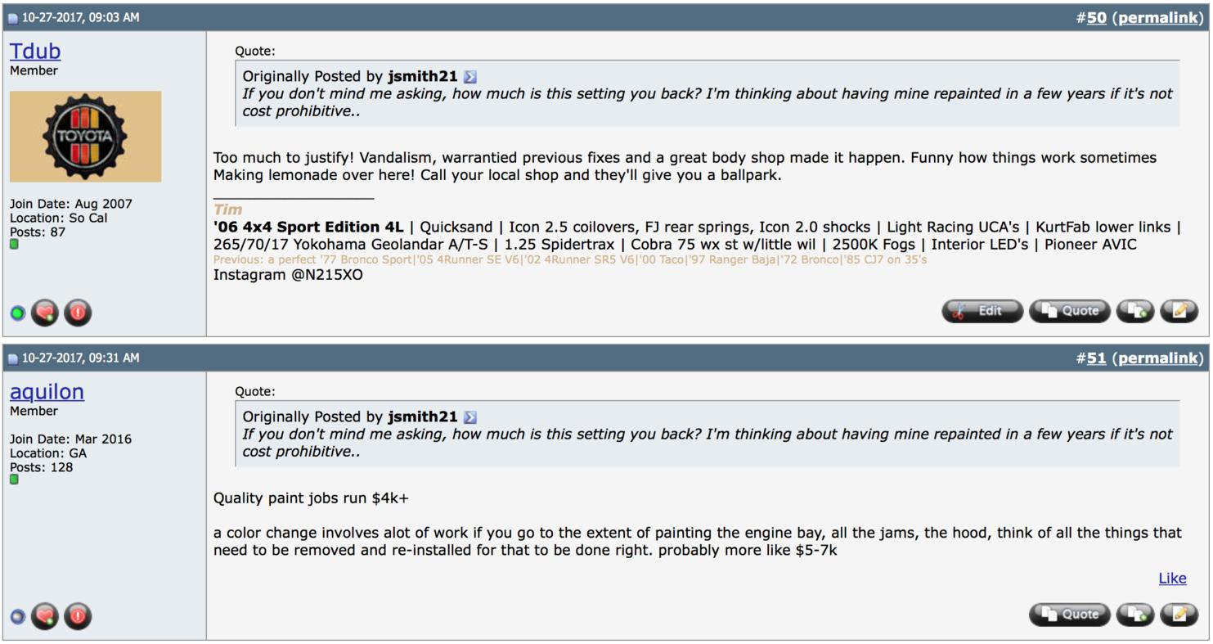Screen dimensions: 1213x644
Task: Click the Like link on aquilon's post
Action: coord(1172,579)
